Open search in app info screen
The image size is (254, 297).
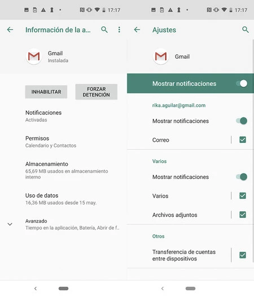tap(104, 30)
